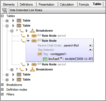The height and width of the screenshot is (101, 106).
Task: Switch to the Presentation tab
Action: click(46, 5)
